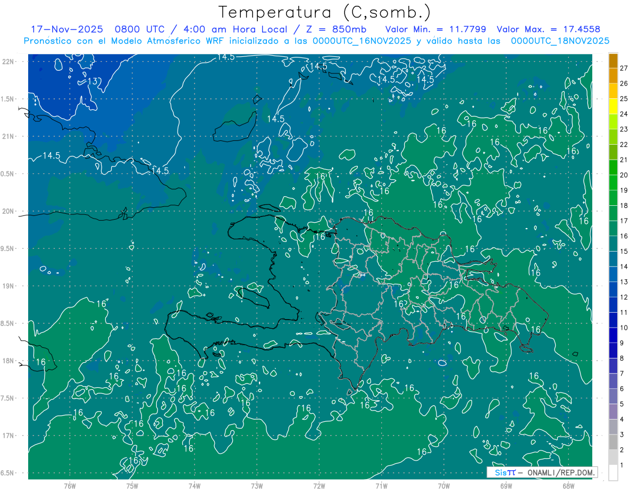Screen dimensions: 638x493
Task: Click the green band between 17 and 18
Action: coord(613,213)
